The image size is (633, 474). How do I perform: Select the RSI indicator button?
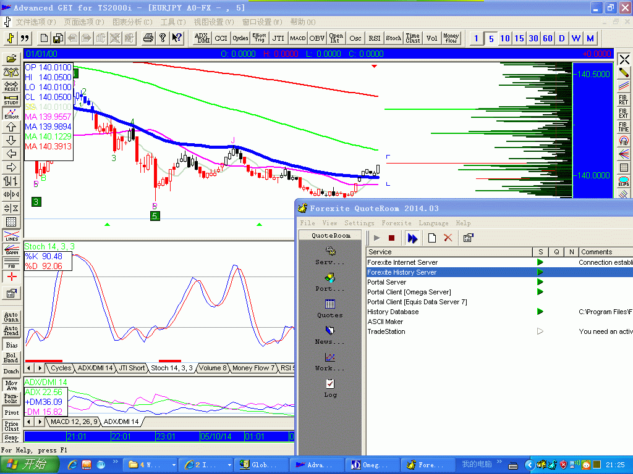tap(374, 38)
